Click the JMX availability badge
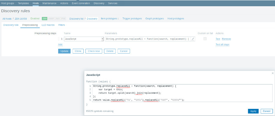This screenshot has height=116, width=275. [57, 18]
